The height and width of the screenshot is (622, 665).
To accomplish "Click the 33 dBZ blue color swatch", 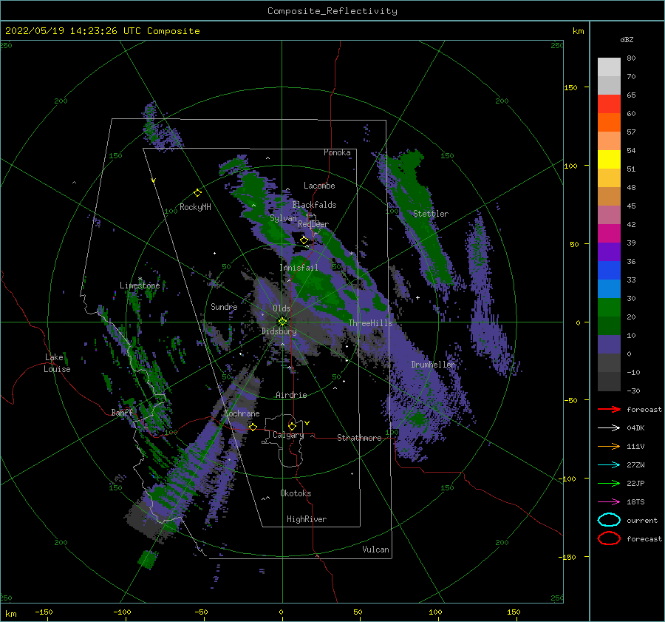I will click(609, 288).
